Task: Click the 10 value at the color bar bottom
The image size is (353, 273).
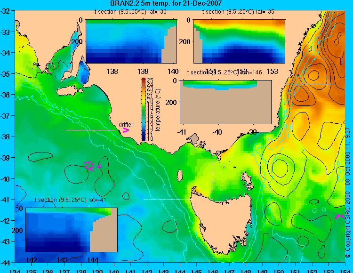Action: pyautogui.click(x=150, y=139)
